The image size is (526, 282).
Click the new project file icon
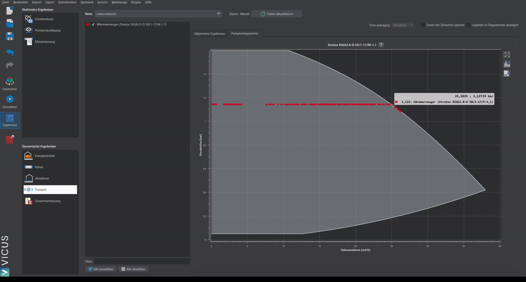[10, 10]
